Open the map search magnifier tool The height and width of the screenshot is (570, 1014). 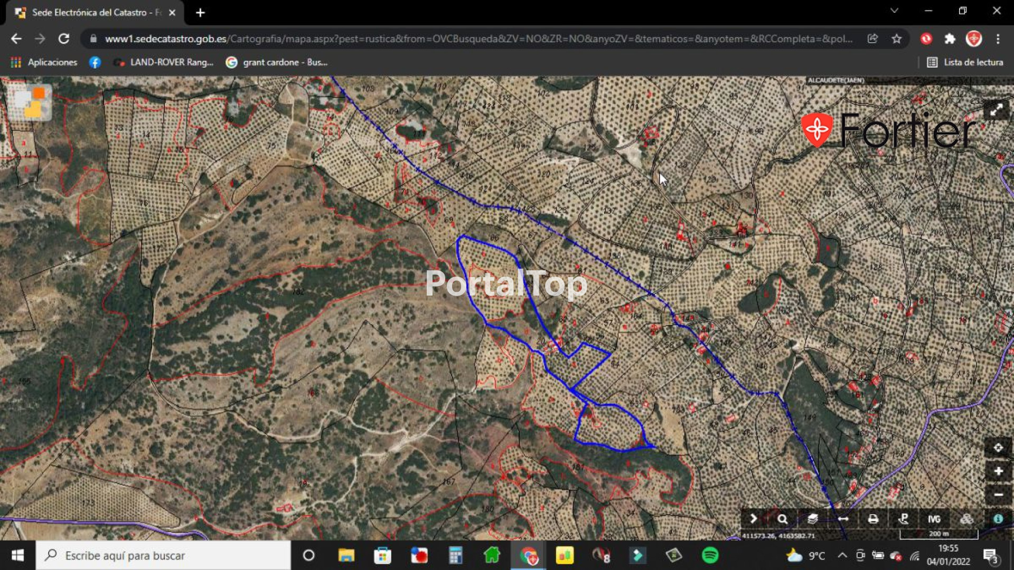click(x=782, y=519)
